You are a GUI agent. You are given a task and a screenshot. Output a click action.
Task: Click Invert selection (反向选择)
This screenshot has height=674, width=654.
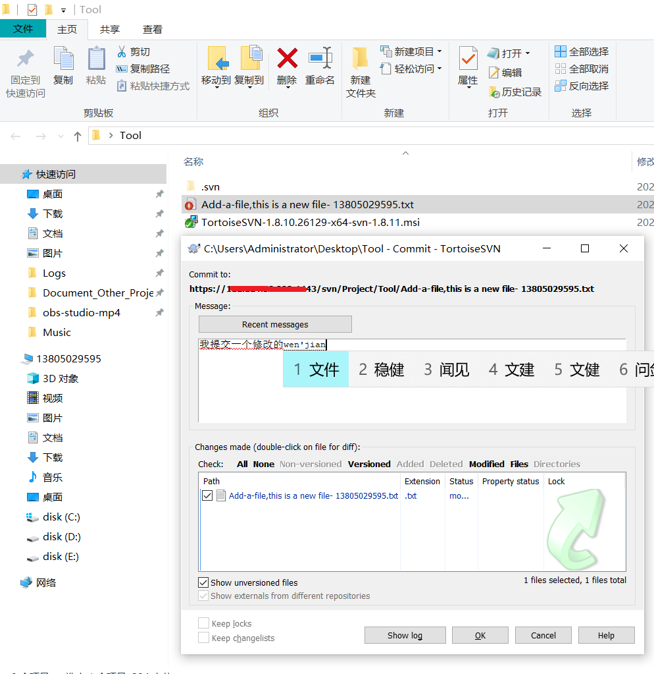tap(582, 86)
